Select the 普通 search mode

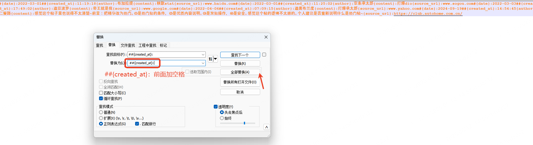coord(101,112)
